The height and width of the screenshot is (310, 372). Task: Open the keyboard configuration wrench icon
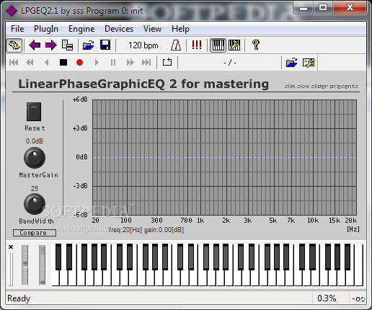pos(234,45)
